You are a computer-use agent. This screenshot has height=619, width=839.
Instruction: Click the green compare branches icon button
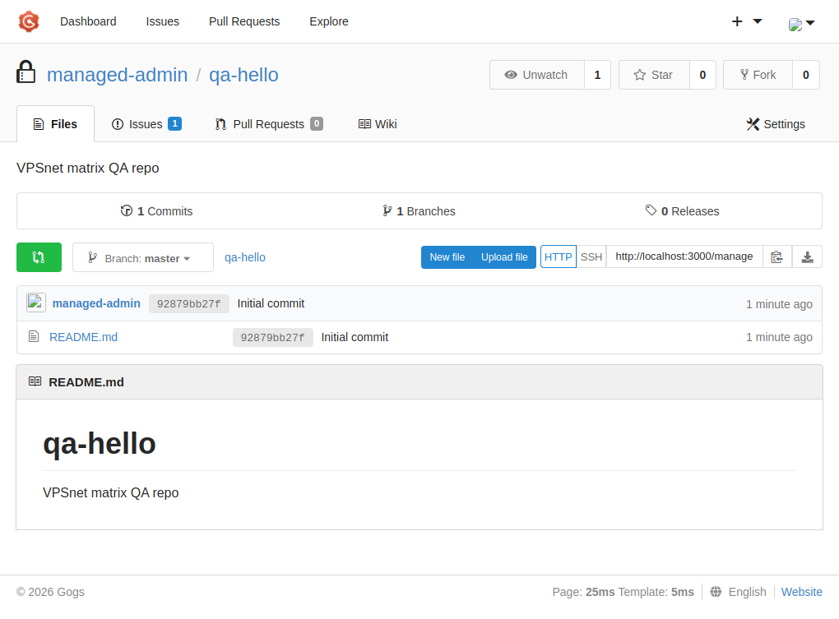point(39,257)
